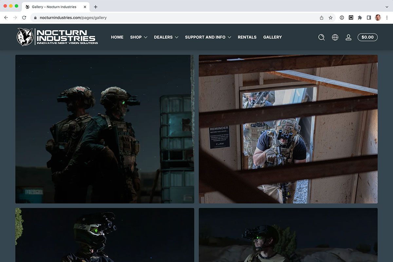Toggle the browser side panel icon
The height and width of the screenshot is (262, 393).
click(x=369, y=18)
